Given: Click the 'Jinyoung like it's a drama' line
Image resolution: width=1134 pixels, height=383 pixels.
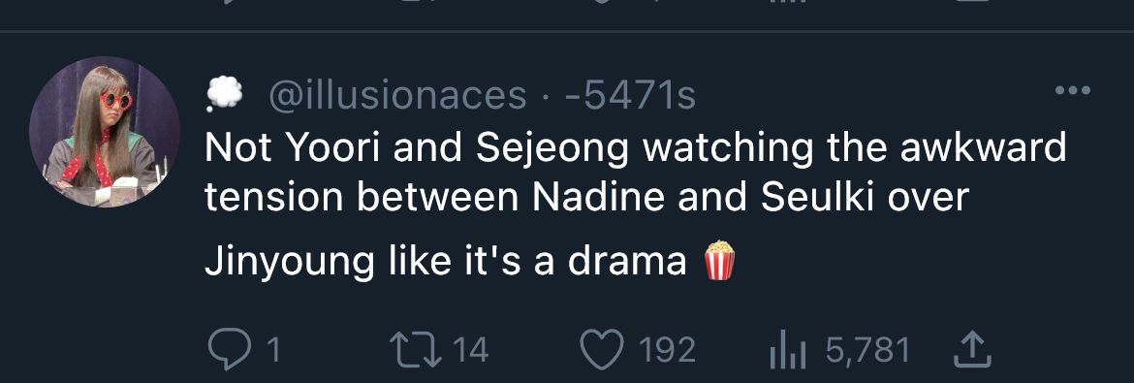Looking at the screenshot, I should [x=446, y=262].
